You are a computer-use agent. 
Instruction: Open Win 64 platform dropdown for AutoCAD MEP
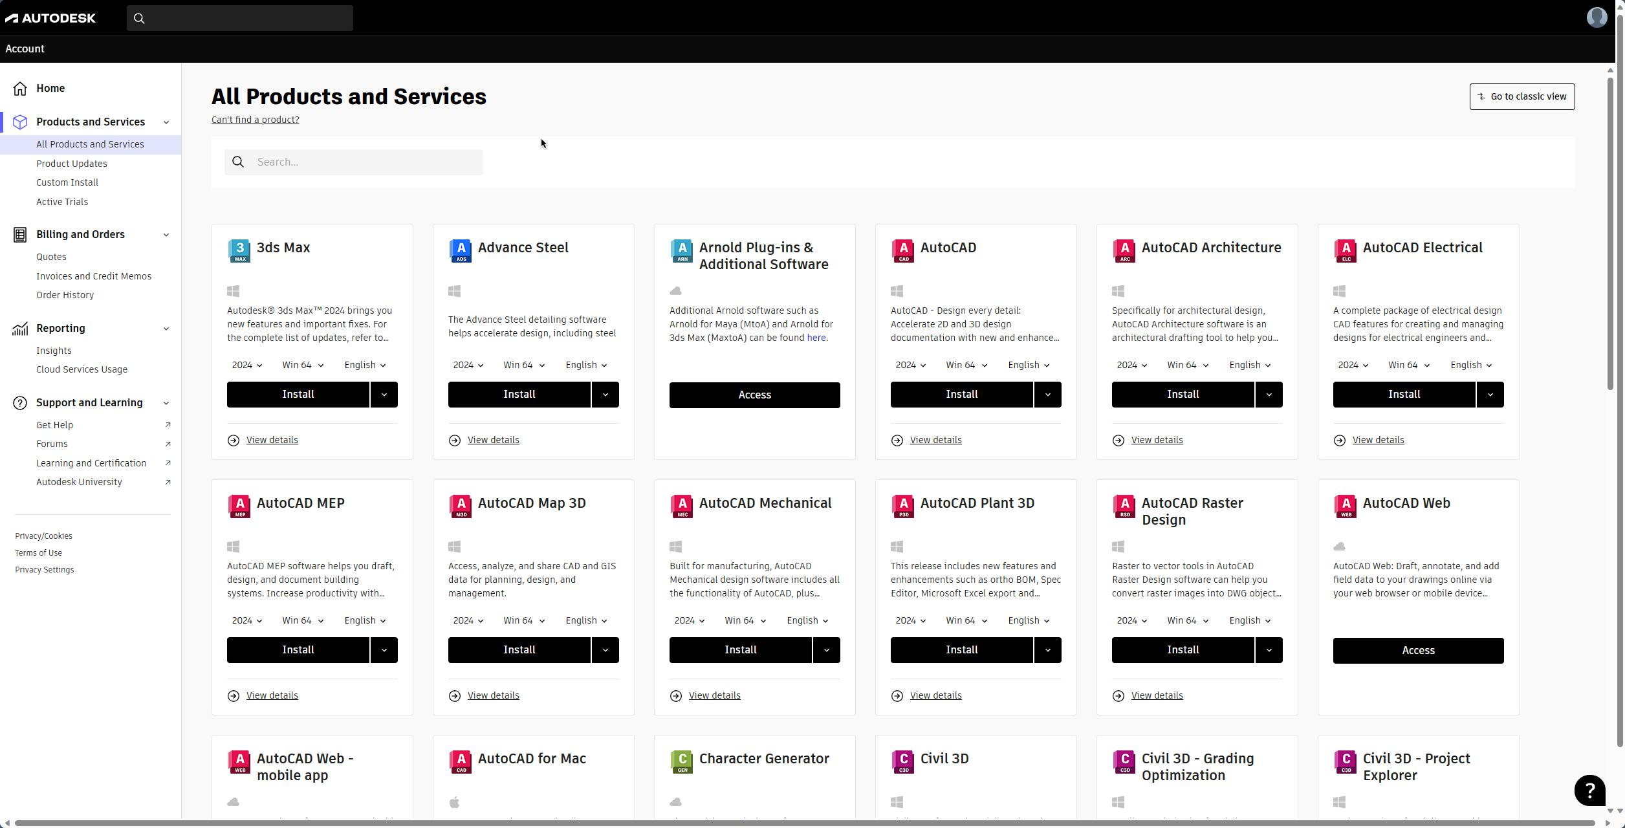point(302,621)
